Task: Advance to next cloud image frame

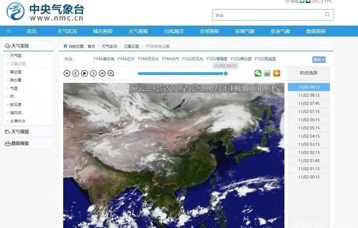Action: [93, 73]
